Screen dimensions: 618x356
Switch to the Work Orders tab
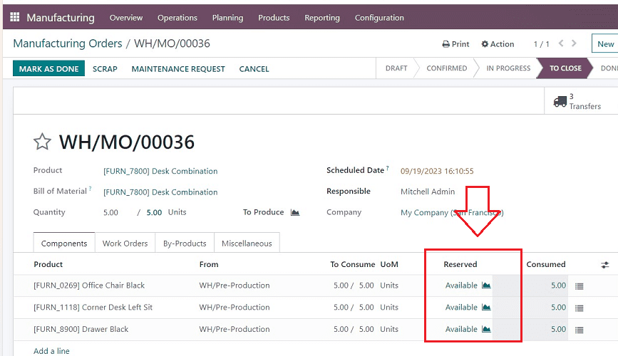click(x=125, y=244)
